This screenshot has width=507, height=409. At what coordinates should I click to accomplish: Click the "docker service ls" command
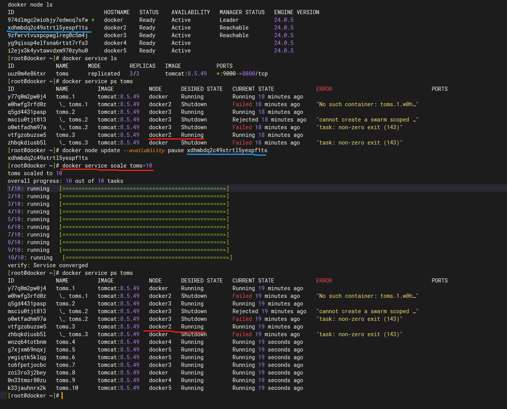pyautogui.click(x=89, y=58)
